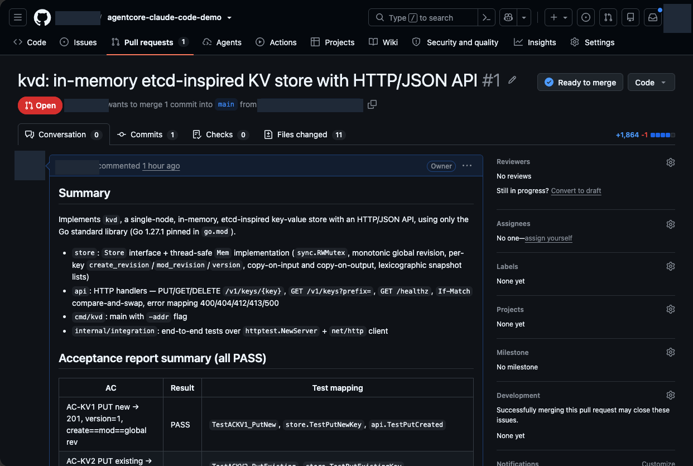Click the '1 hour ago' timestamp link
Viewport: 693px width, 466px height.
click(x=161, y=166)
